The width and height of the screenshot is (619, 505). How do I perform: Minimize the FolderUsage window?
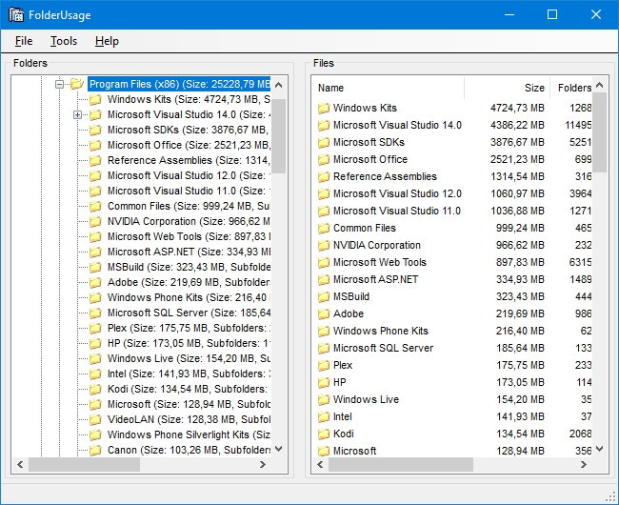509,14
